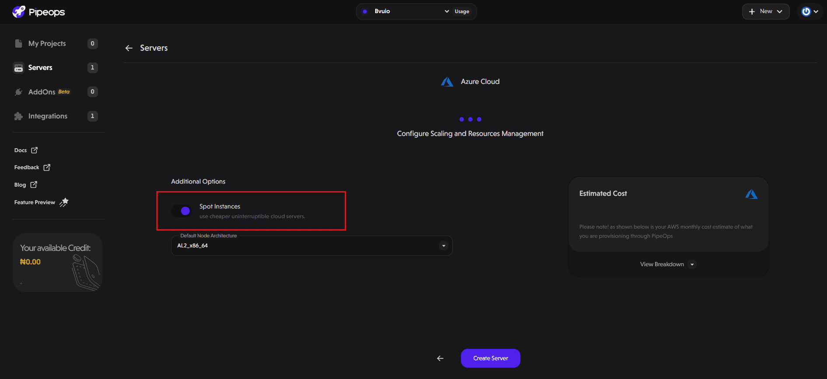
Task: Click the AddOns plug icon
Action: pyautogui.click(x=18, y=92)
